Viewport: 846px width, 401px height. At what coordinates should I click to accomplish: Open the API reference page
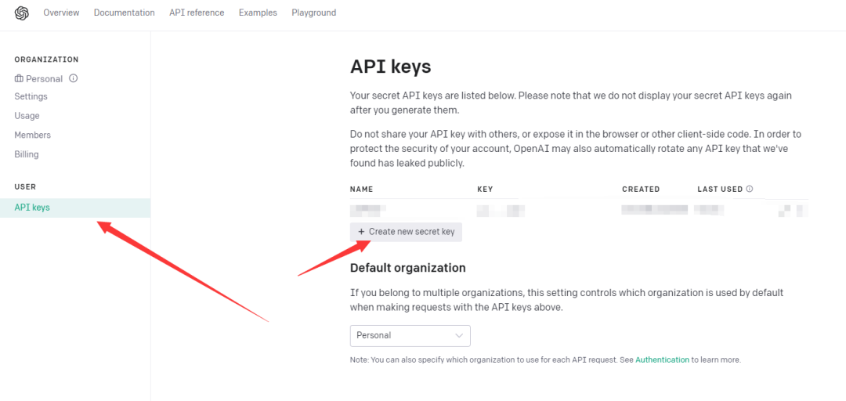[197, 13]
